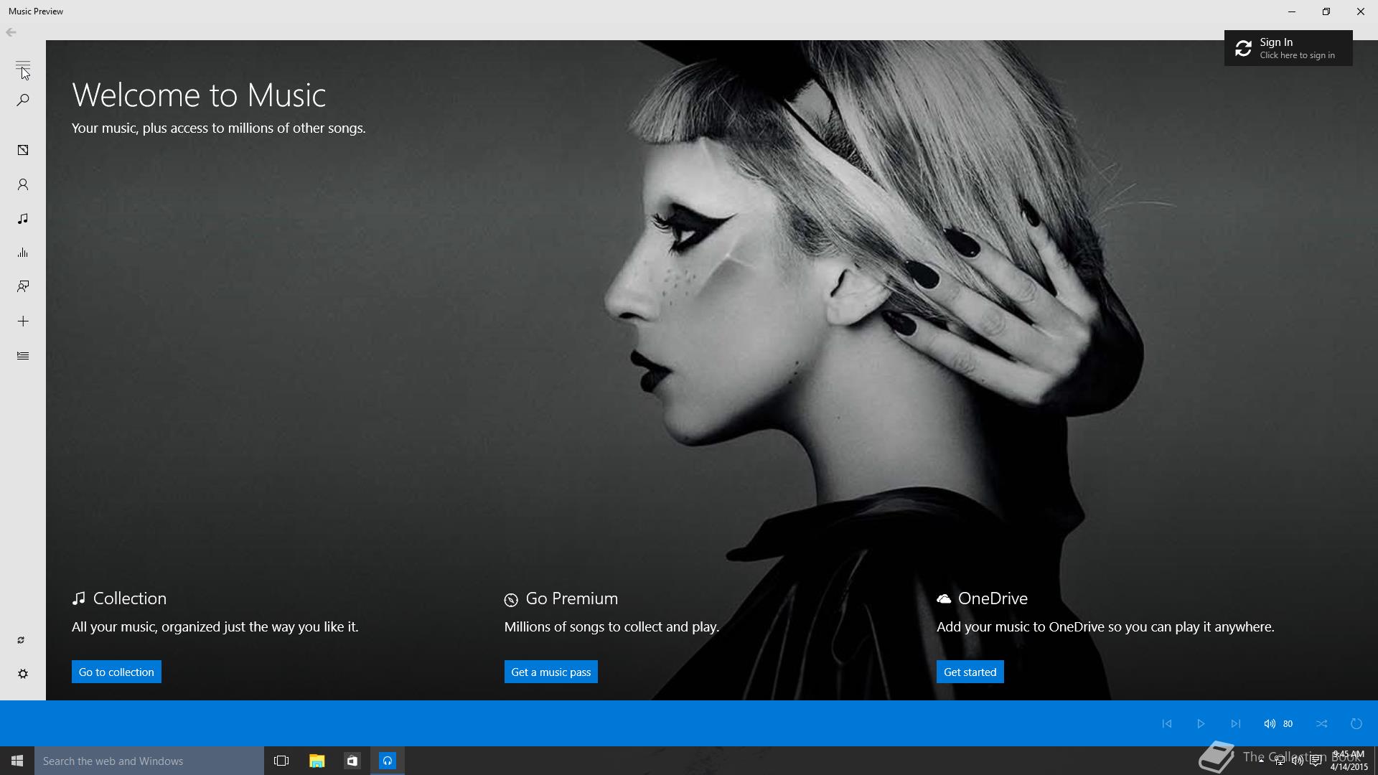1378x775 pixels.
Task: Open volume control showing 80
Action: point(1278,723)
